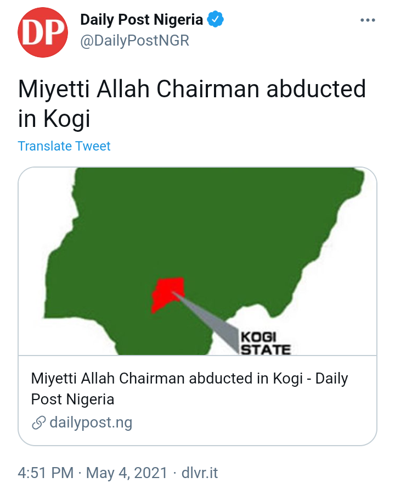Open the three-dot more options menu

368,20
